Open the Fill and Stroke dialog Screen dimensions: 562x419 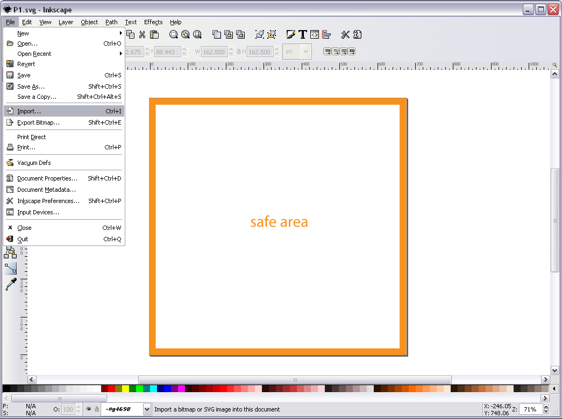(291, 34)
